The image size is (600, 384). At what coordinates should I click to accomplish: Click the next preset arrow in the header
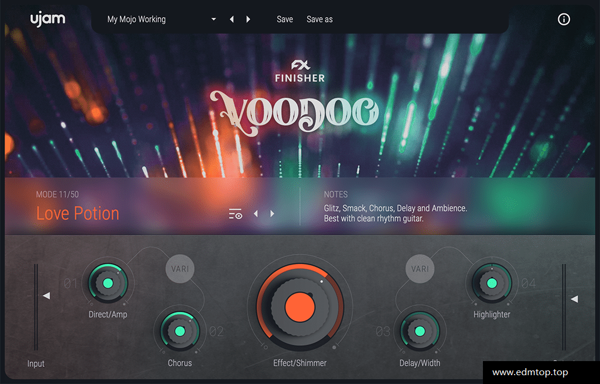(x=248, y=19)
